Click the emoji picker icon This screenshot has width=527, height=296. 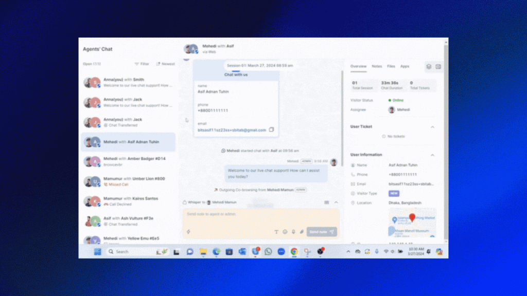click(x=285, y=232)
